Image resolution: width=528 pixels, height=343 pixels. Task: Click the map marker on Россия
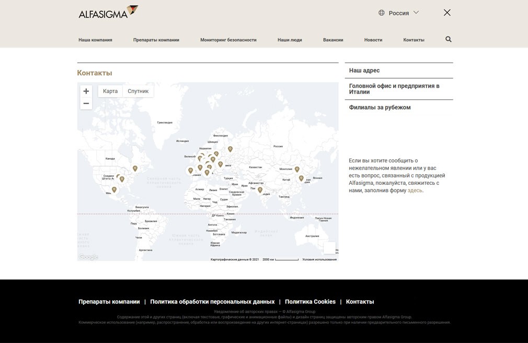pos(230,149)
